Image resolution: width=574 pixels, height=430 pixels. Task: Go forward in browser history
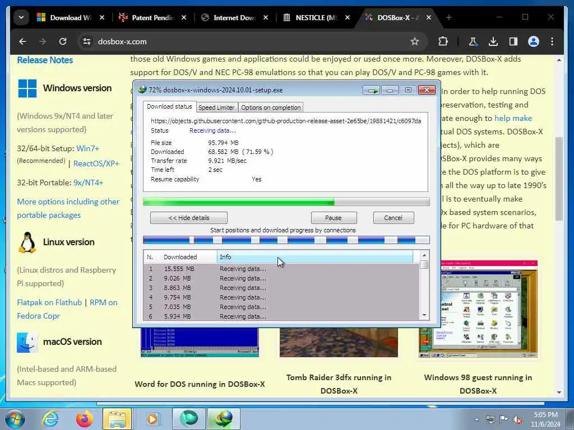43,41
